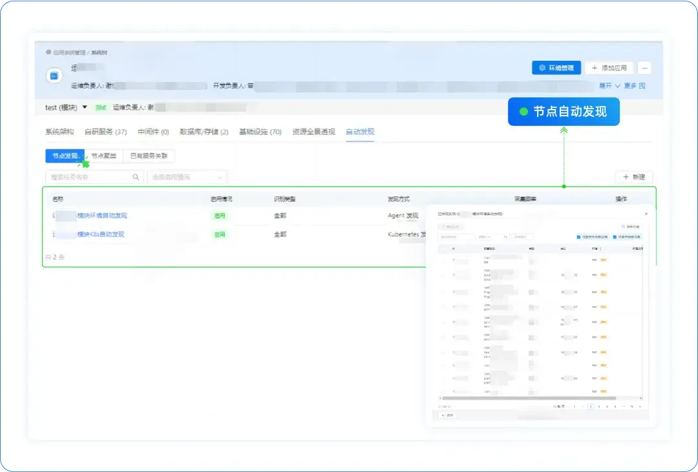Click the blue module avatar icon at top left

tap(54, 76)
